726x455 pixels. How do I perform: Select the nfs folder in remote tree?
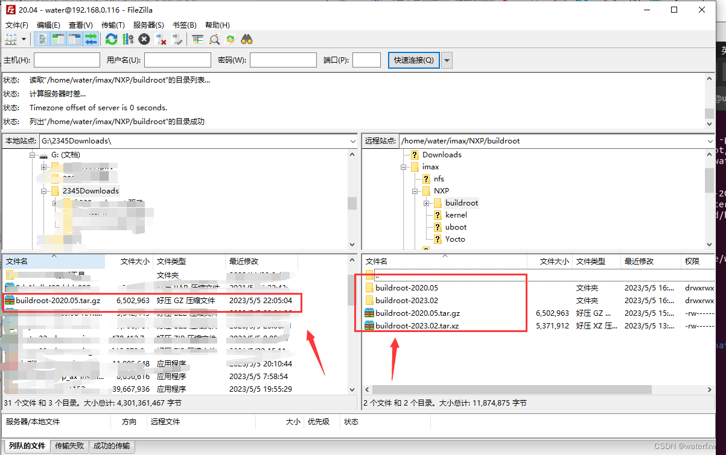[439, 178]
